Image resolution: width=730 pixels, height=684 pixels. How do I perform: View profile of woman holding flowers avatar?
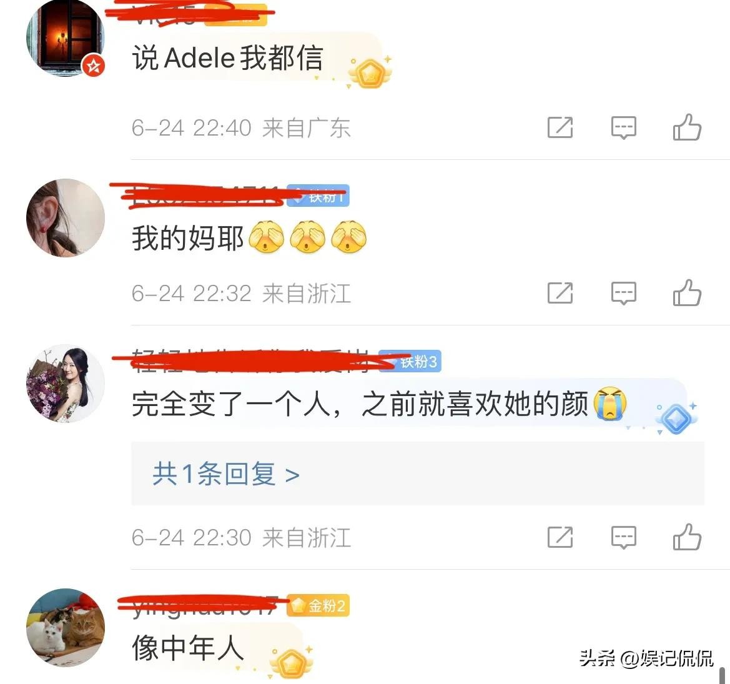tap(66, 384)
